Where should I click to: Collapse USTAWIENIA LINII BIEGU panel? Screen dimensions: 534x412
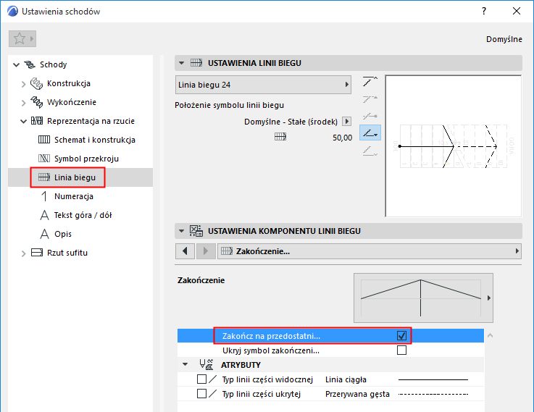(182, 63)
